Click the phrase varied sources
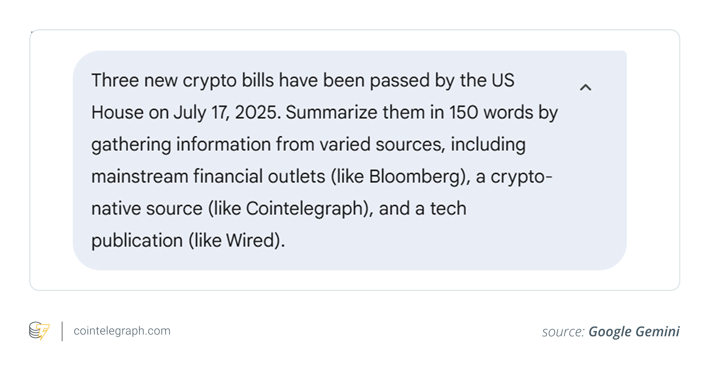Viewport: 709px width, 369px height. pyautogui.click(x=383, y=144)
